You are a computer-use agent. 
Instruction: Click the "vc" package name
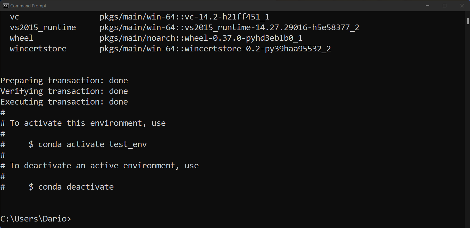[x=14, y=17]
